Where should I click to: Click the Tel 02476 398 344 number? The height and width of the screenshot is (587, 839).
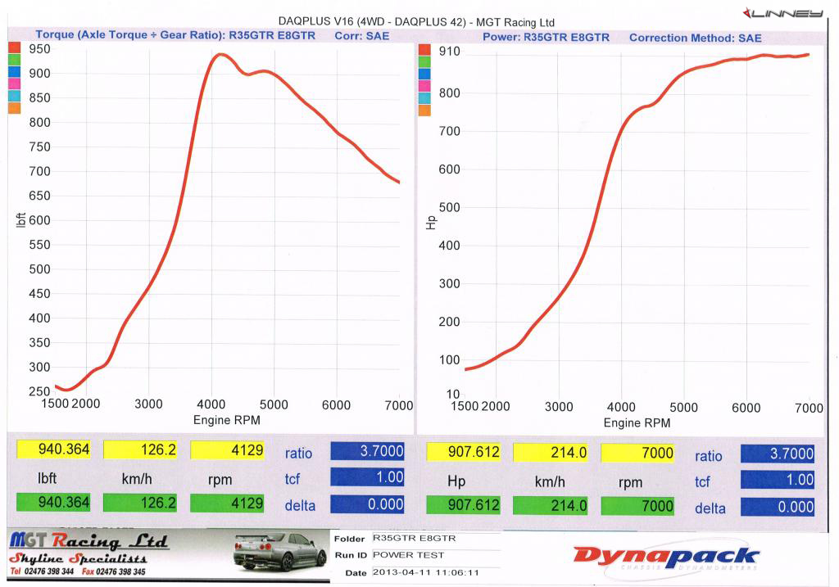42,571
